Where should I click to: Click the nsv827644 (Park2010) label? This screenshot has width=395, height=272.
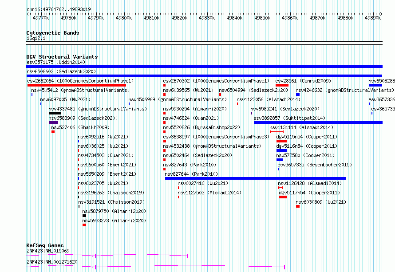tap(191, 174)
